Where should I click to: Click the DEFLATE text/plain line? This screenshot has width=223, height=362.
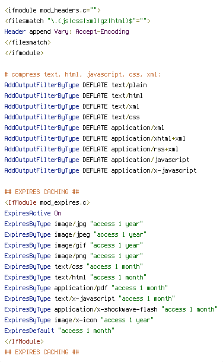(x=76, y=85)
